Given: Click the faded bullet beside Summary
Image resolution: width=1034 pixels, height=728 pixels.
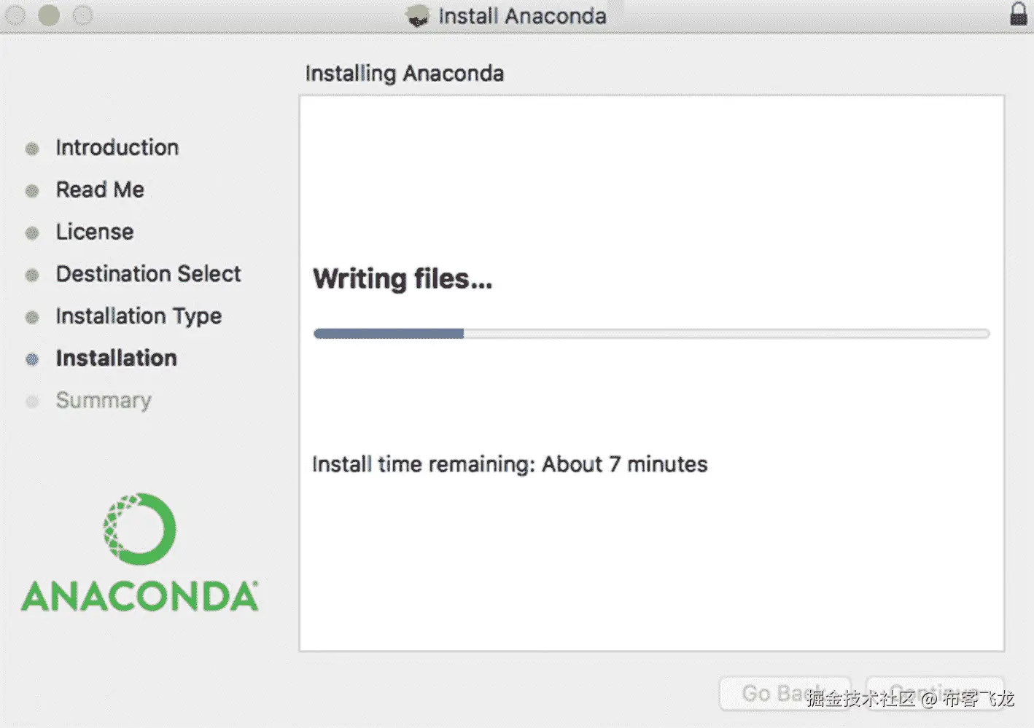Looking at the screenshot, I should click(x=32, y=402).
